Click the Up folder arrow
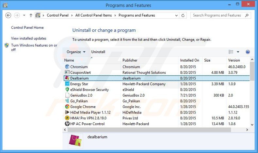The height and width of the screenshot is (153, 258). [x=31, y=15]
